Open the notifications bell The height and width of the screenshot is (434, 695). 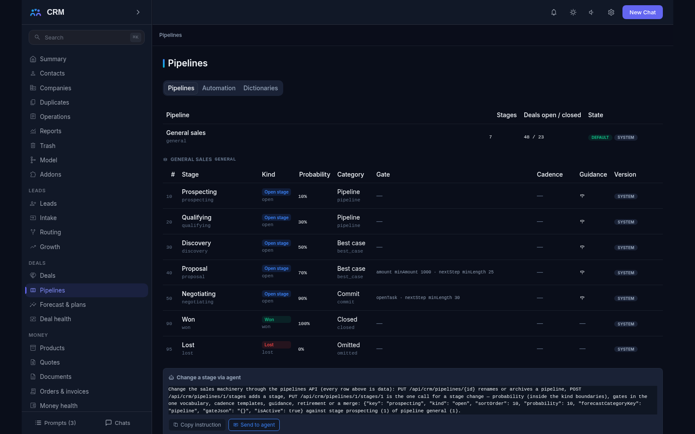554,12
